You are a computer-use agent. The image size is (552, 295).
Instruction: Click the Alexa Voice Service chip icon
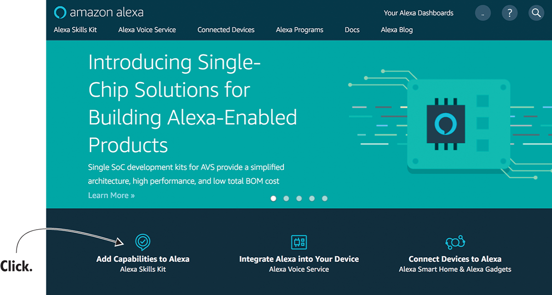coord(299,242)
